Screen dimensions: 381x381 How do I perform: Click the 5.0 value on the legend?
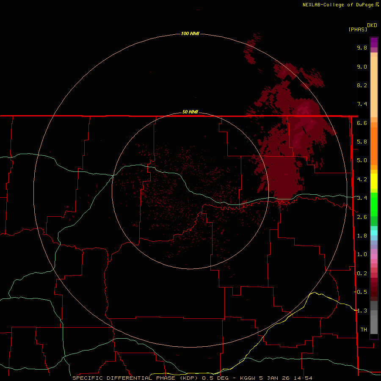(362, 160)
